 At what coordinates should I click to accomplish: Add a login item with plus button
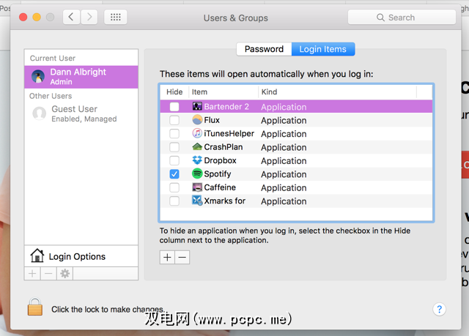click(x=167, y=257)
